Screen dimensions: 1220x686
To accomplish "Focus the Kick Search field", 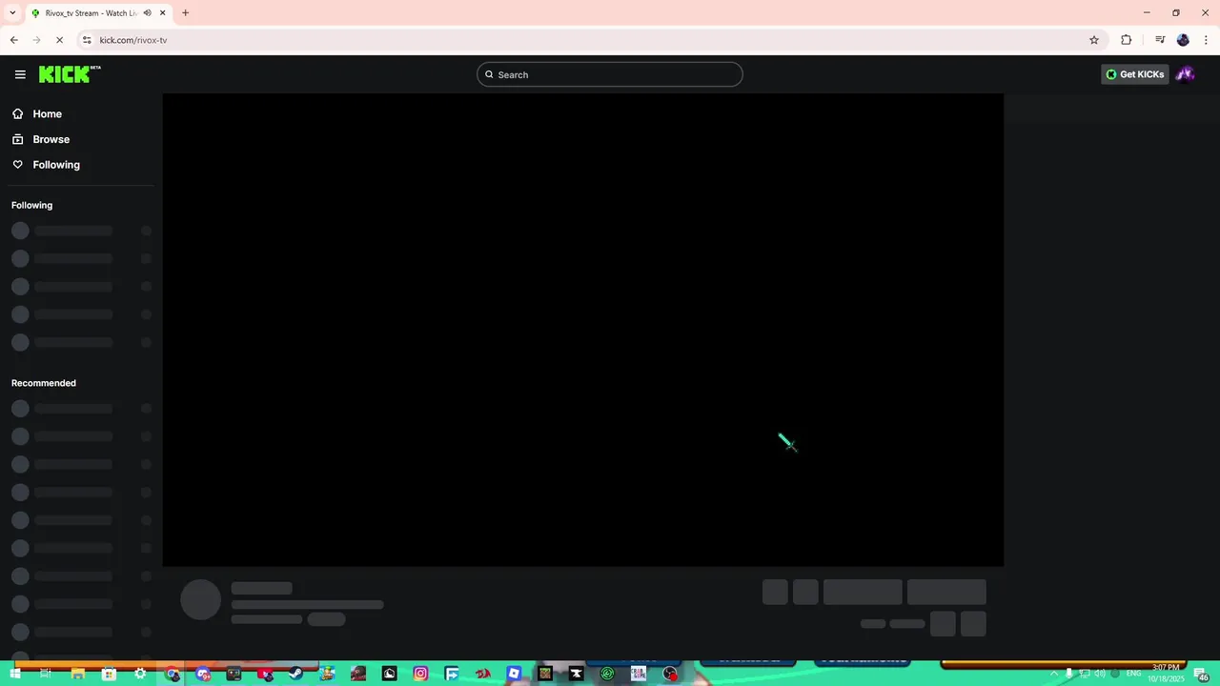I will [610, 74].
